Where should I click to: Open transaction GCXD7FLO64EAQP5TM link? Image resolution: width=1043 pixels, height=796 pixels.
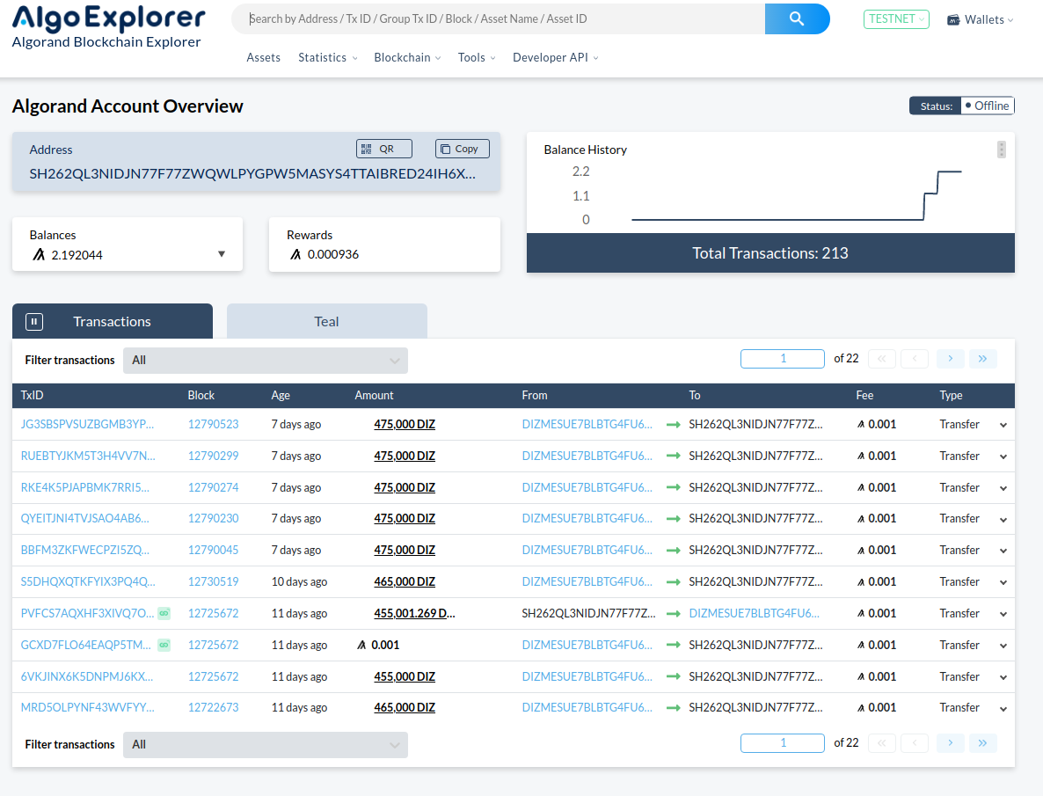(x=86, y=645)
